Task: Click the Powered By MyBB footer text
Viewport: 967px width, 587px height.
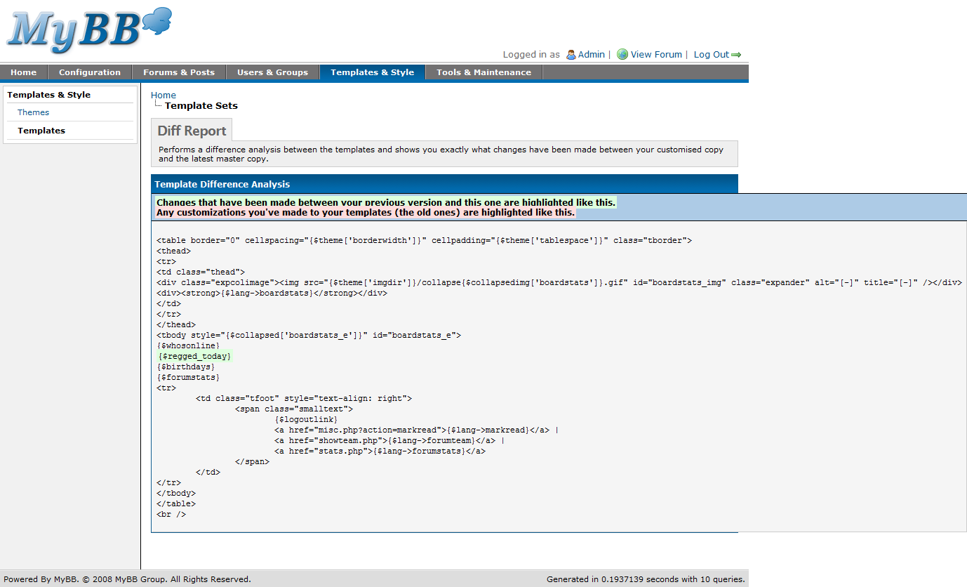Action: pos(127,579)
